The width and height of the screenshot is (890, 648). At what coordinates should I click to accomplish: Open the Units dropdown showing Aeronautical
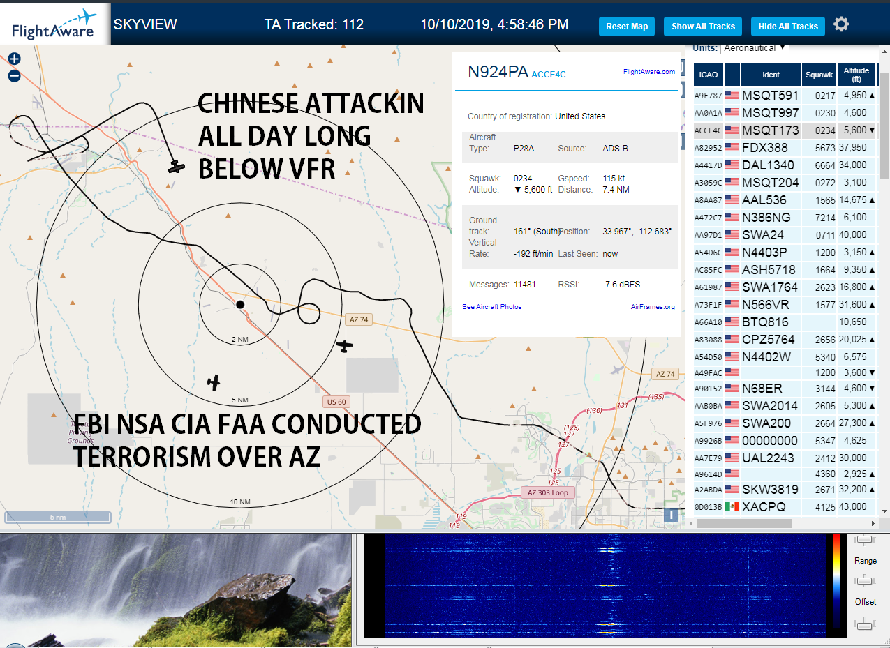[755, 48]
